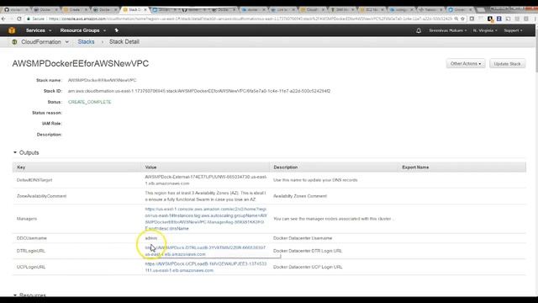Click the DefaultDNSTarget key cell

[34, 180]
